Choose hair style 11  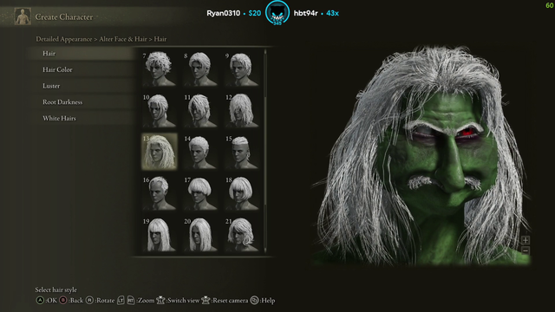pos(200,110)
